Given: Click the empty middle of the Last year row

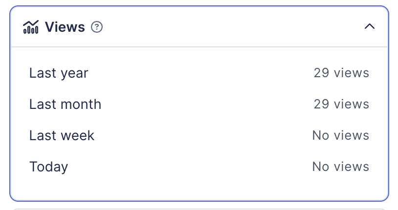Looking at the screenshot, I should tap(200, 73).
